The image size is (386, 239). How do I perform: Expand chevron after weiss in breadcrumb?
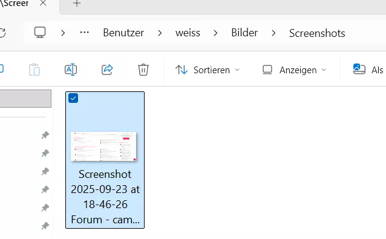215,33
